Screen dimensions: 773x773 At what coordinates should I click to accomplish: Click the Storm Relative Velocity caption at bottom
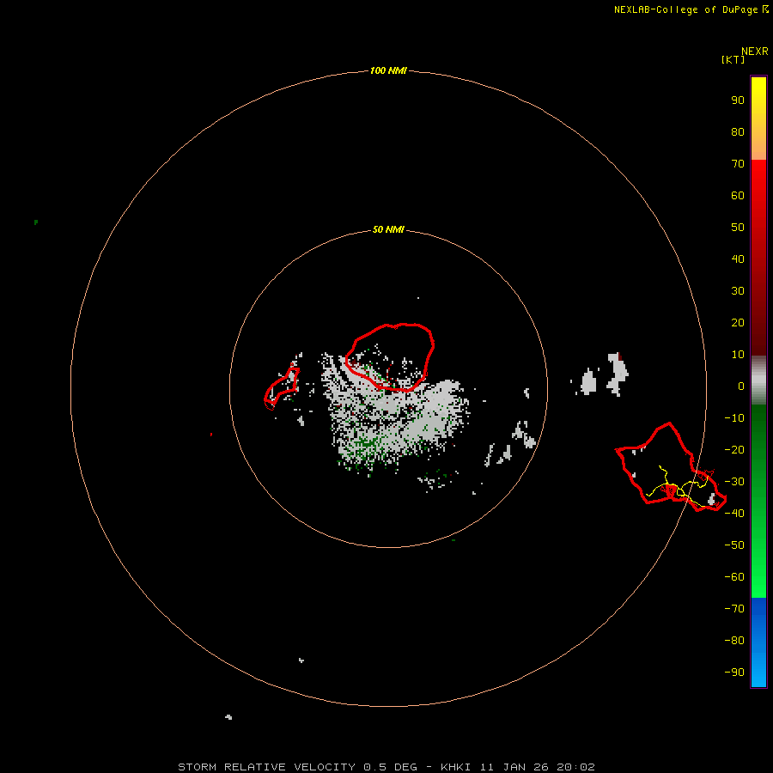386,767
